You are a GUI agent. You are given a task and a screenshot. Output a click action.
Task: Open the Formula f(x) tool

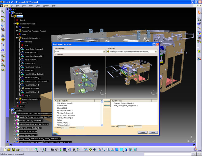click(x=52, y=149)
